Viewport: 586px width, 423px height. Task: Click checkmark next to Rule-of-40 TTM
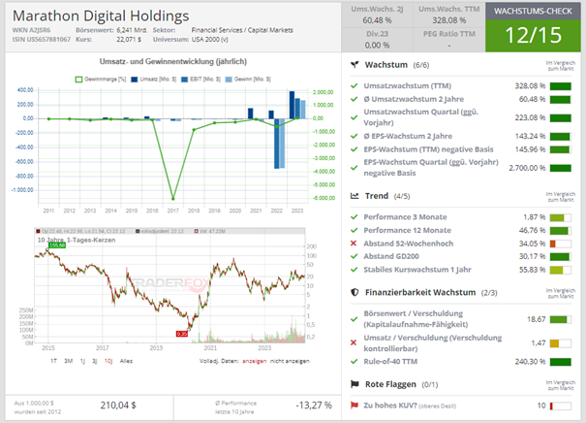(x=354, y=362)
